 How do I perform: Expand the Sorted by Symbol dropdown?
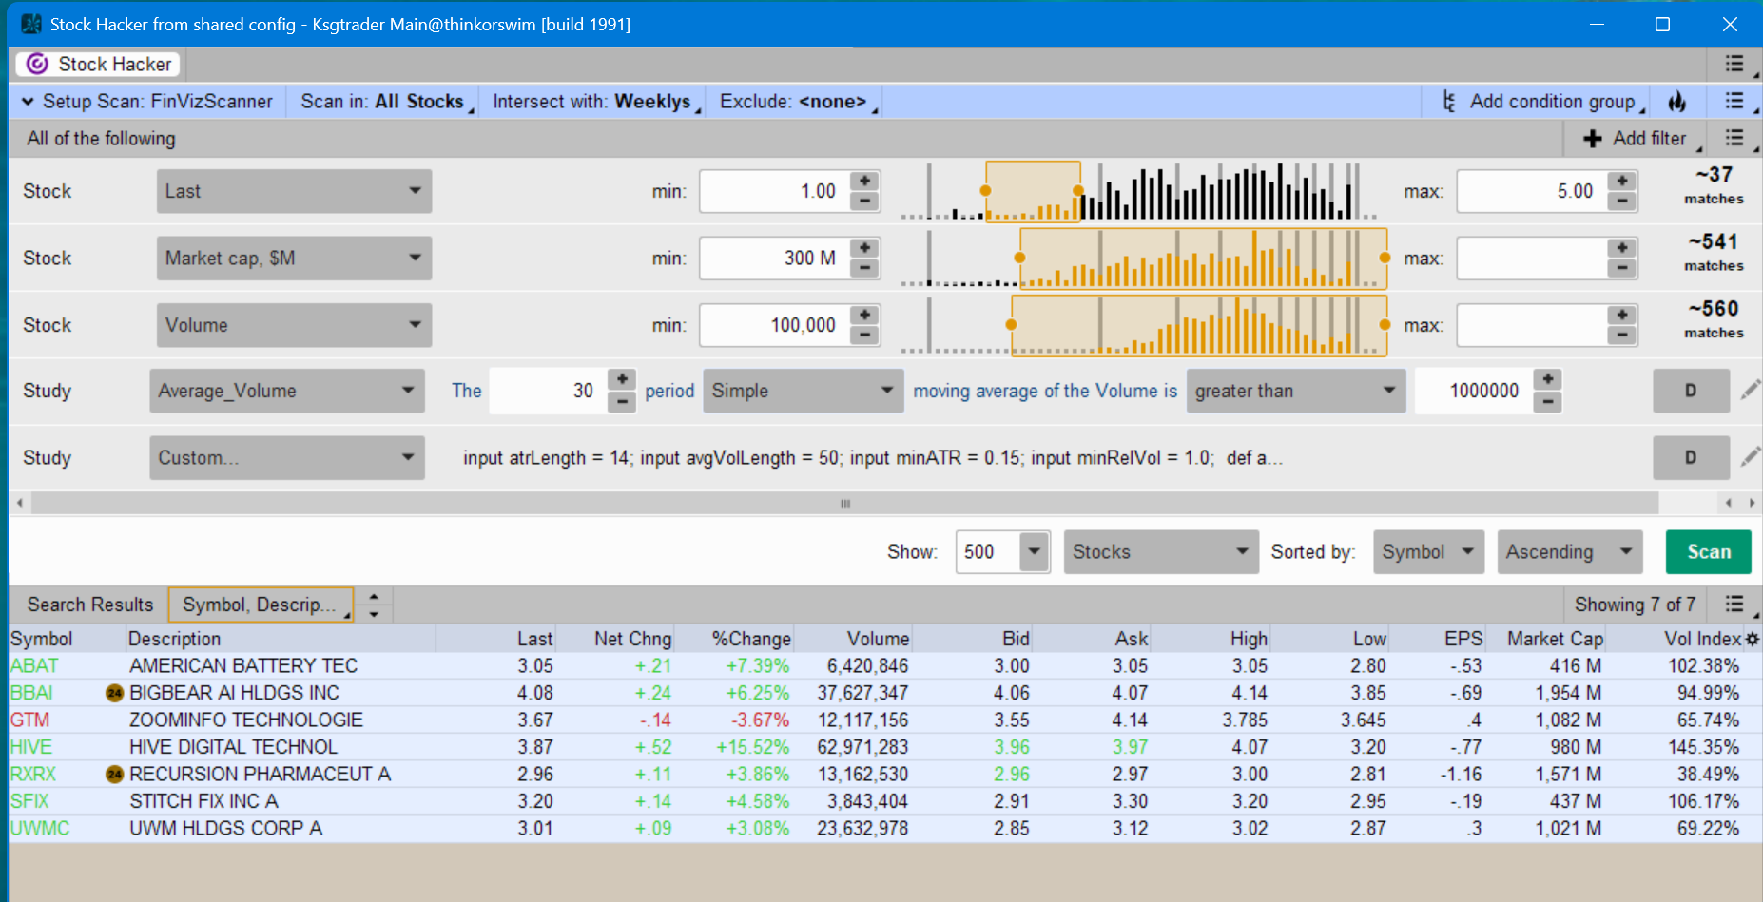(1428, 552)
